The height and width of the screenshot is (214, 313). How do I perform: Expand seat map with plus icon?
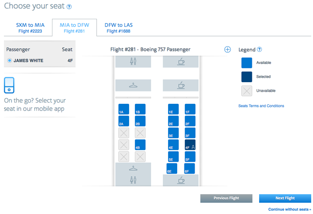pos(228,50)
